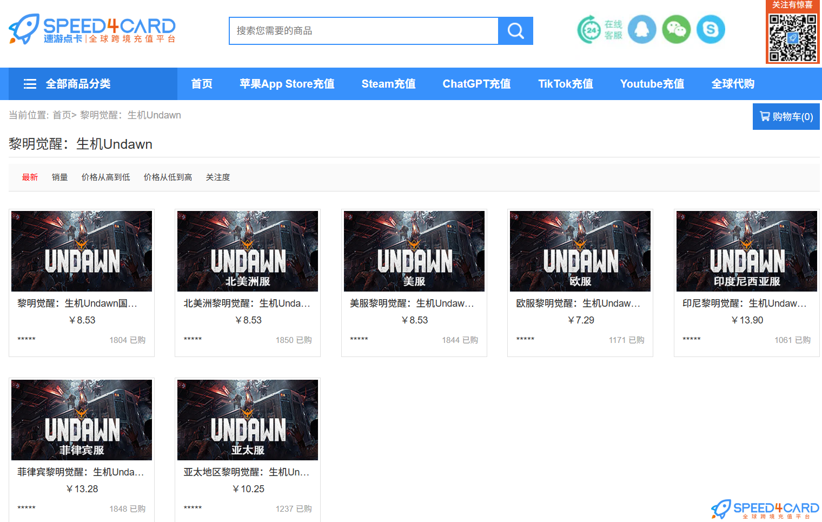Click the title 印尼黎明觉醒：生机Undaw…
This screenshot has width=822, height=522.
coord(745,303)
